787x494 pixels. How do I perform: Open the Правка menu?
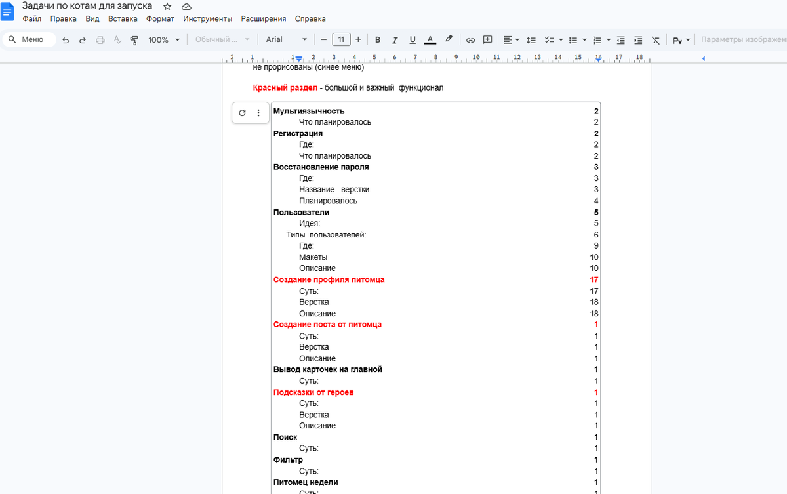(x=63, y=19)
